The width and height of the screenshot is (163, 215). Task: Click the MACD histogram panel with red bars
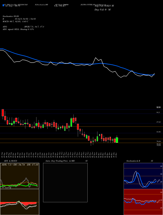pyautogui.click(x=20, y=202)
